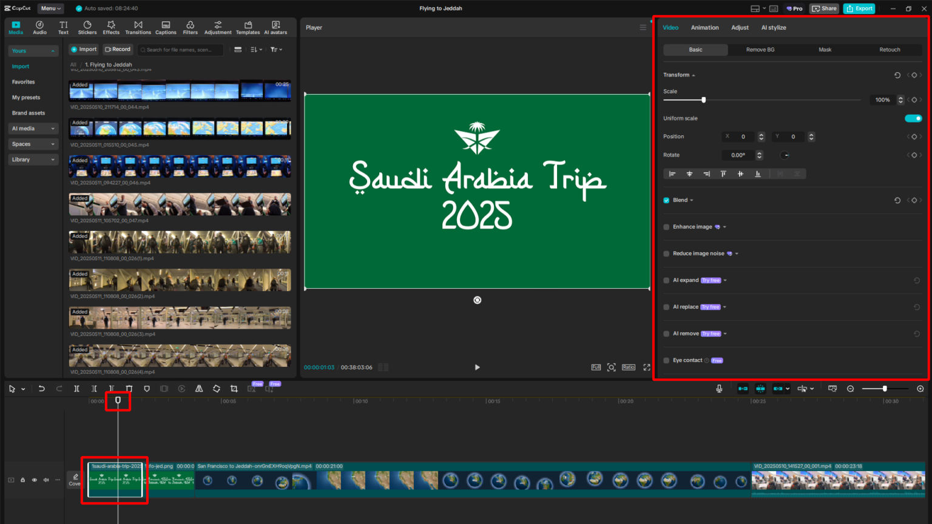The height and width of the screenshot is (524, 932).
Task: Open the Effects panel
Action: [x=111, y=27]
